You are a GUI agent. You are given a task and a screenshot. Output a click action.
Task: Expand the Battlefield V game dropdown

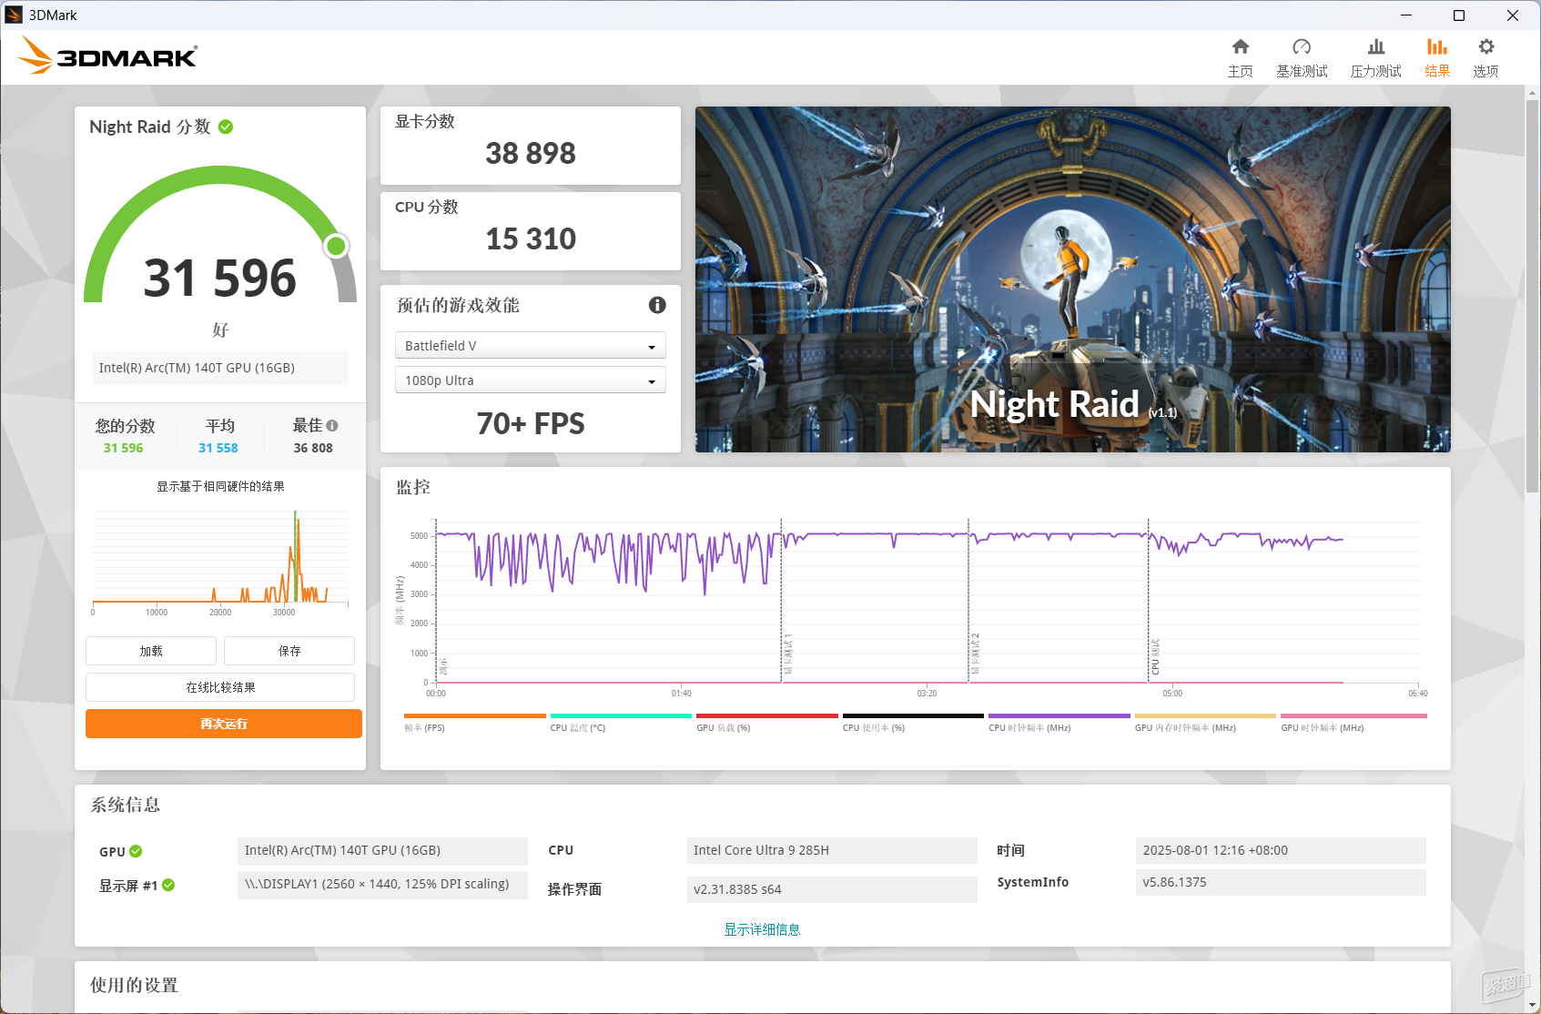pos(531,346)
